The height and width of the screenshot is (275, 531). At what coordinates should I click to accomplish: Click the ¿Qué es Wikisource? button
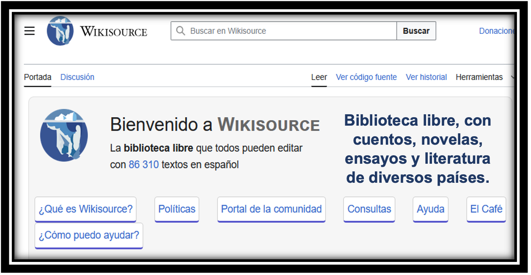[x=85, y=209]
